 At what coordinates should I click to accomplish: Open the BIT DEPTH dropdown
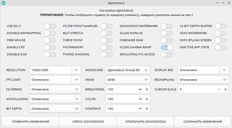pyautogui.click(x=55, y=109)
